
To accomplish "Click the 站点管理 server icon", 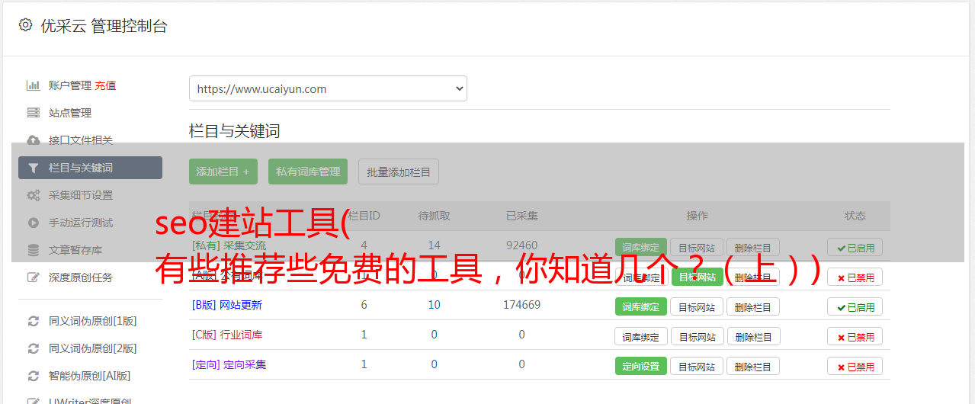I will (x=33, y=113).
